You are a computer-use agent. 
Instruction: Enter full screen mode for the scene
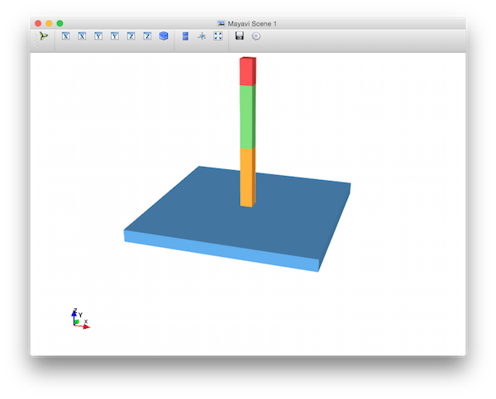click(218, 36)
